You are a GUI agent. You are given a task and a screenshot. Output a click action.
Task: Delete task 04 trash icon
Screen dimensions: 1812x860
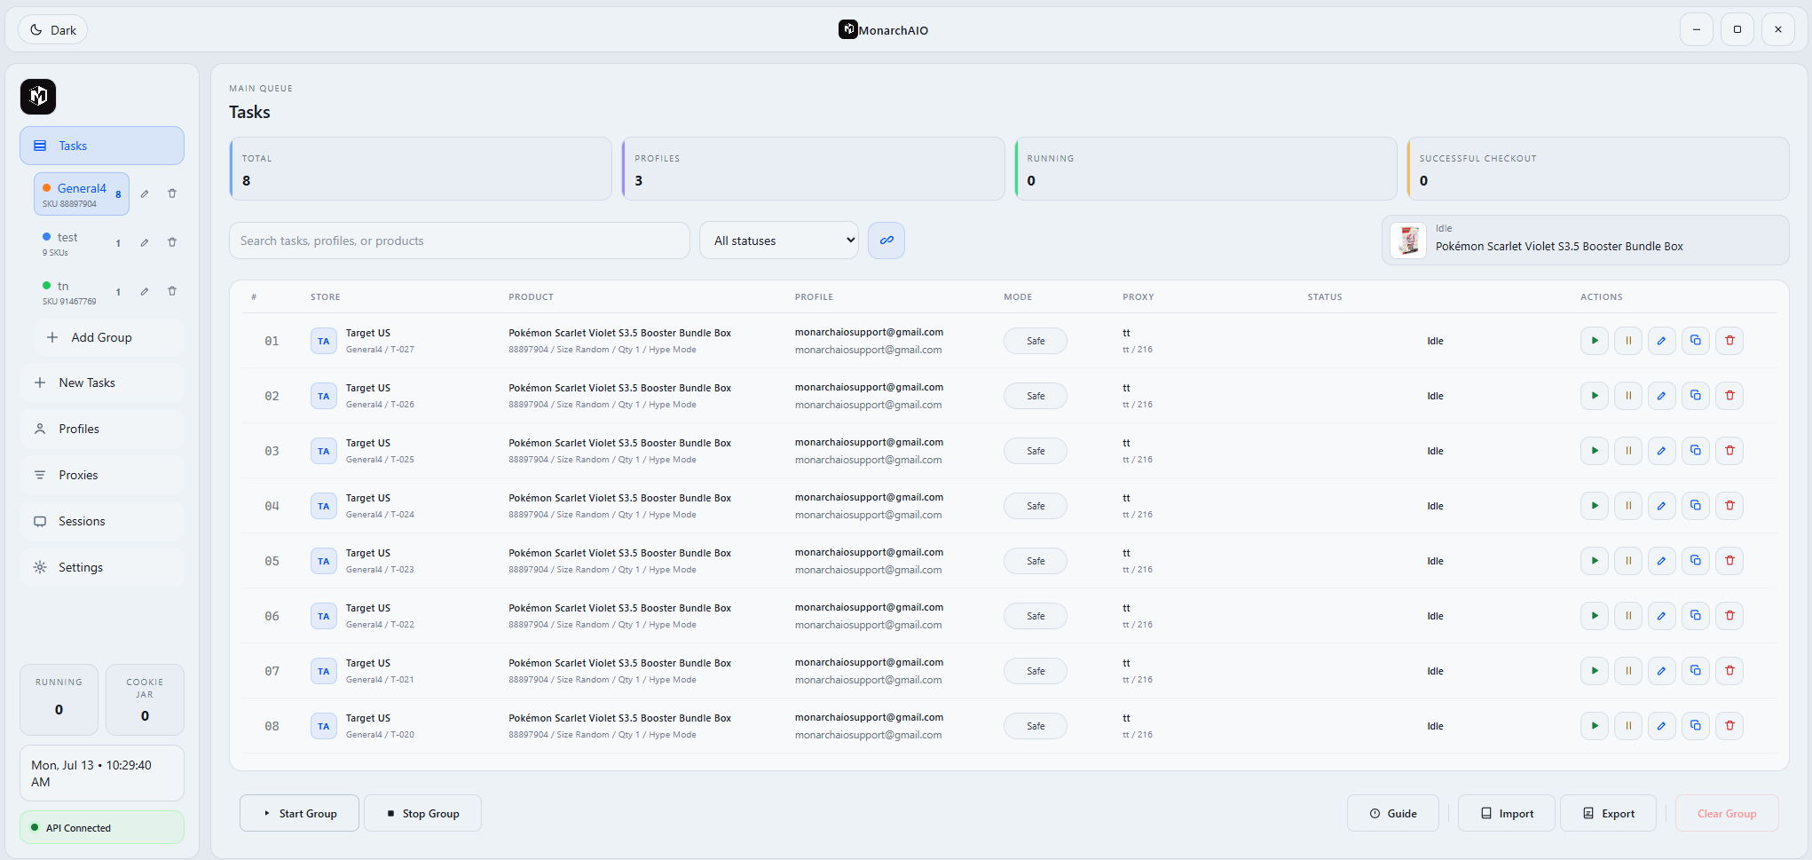pyautogui.click(x=1729, y=506)
